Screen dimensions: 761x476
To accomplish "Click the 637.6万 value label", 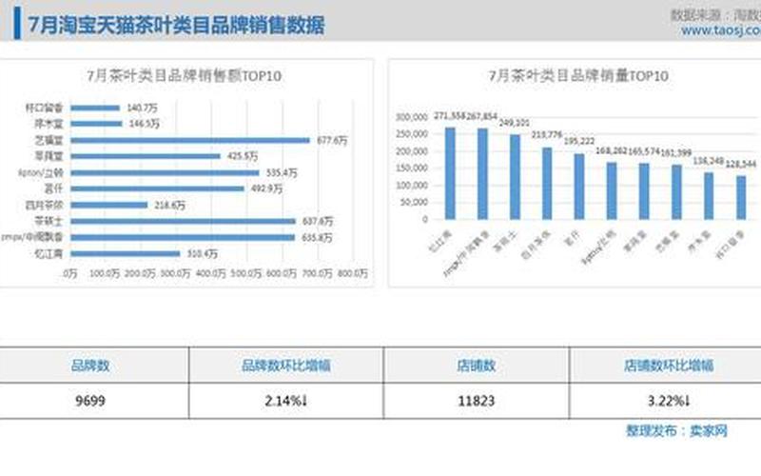I will click(318, 222).
